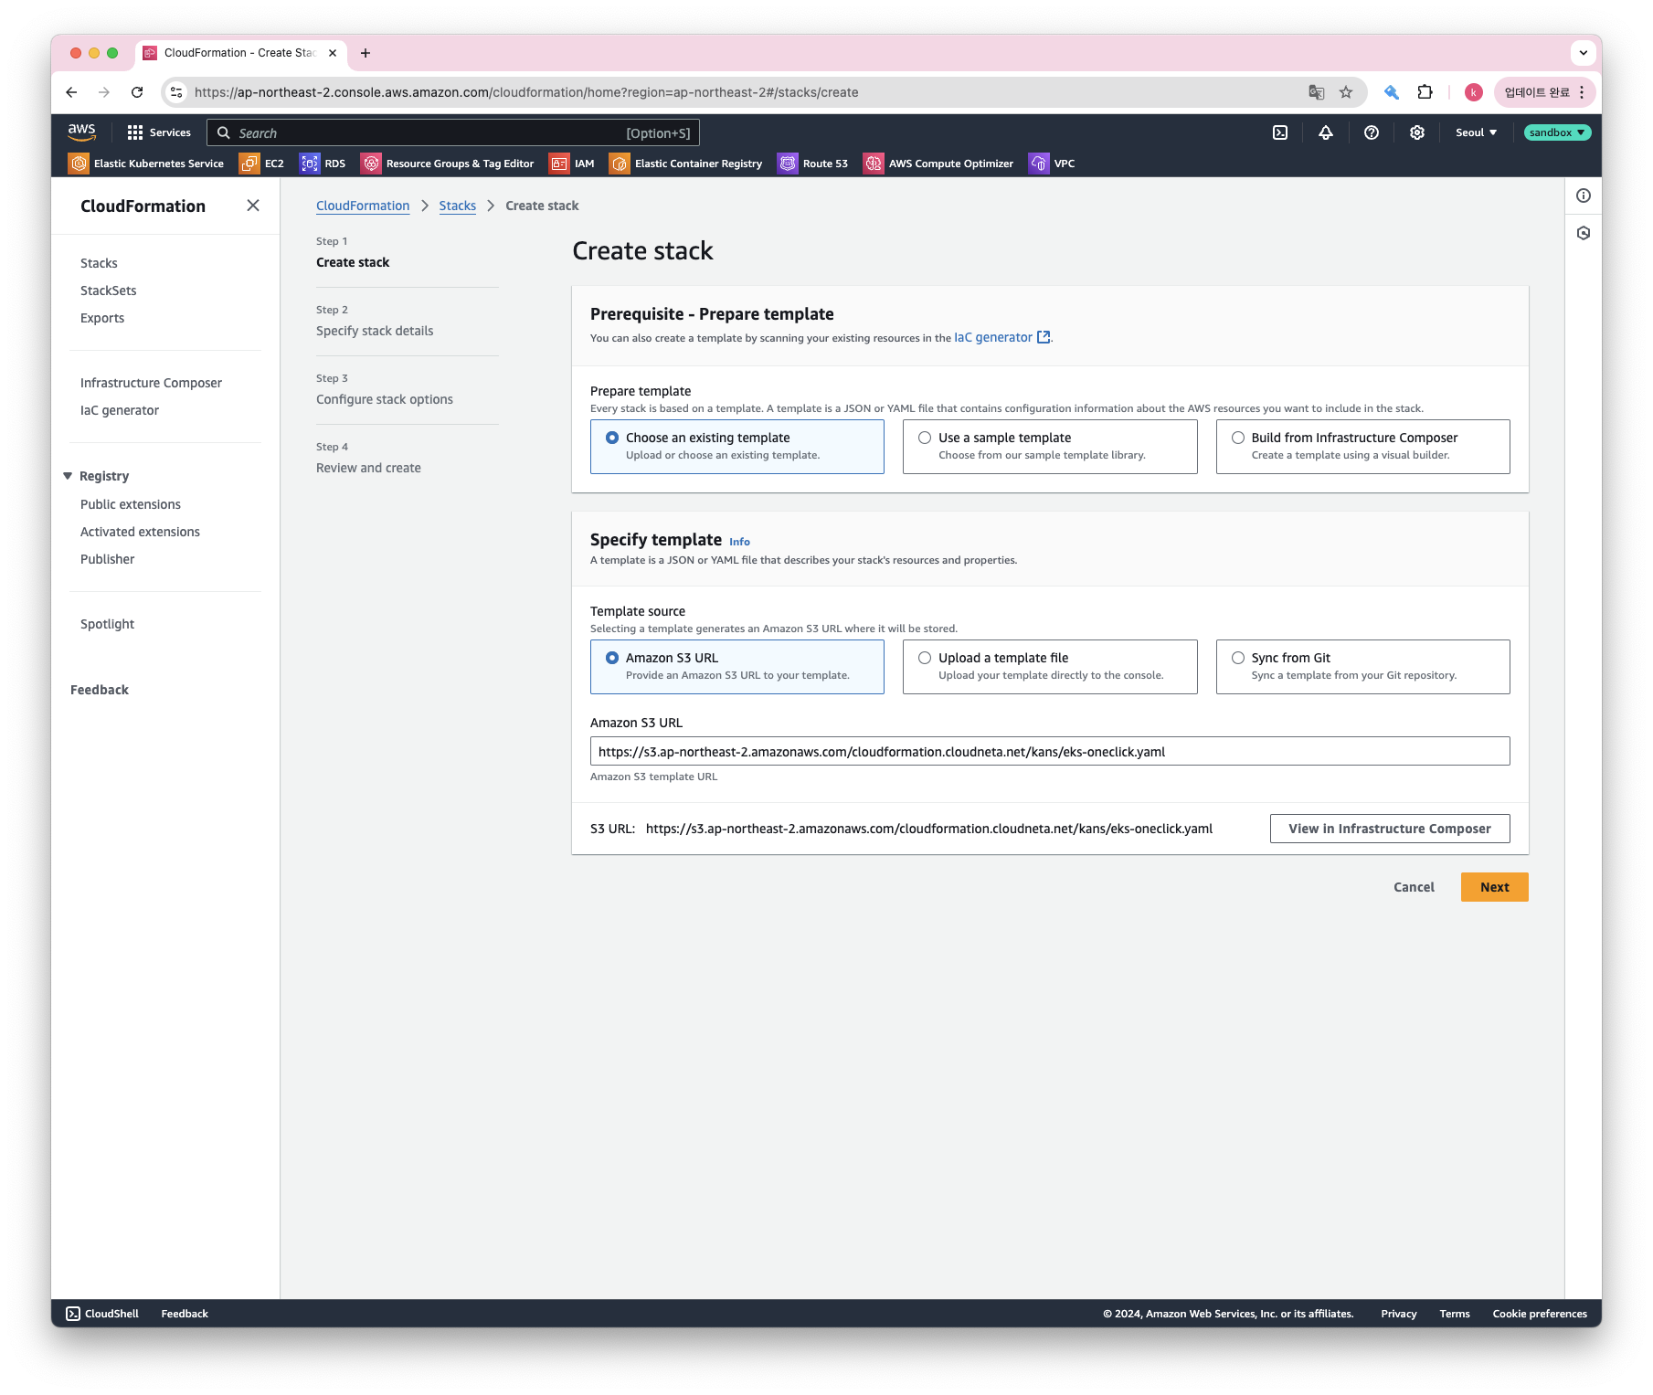Click the Stacks breadcrumb link
This screenshot has width=1653, height=1395.
pyautogui.click(x=457, y=206)
